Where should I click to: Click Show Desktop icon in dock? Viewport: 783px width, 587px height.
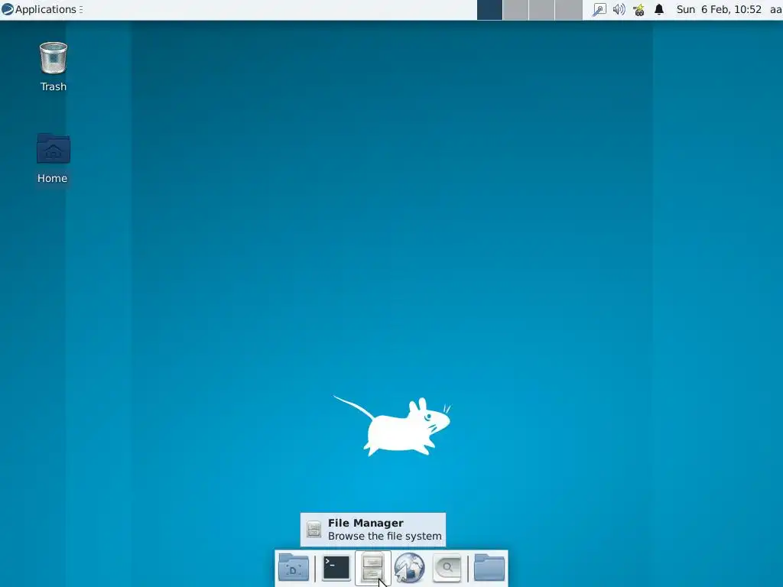[x=293, y=568]
